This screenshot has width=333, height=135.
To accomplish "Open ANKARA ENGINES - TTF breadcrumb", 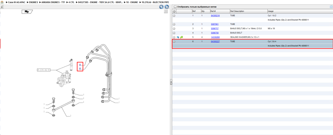I will pyautogui.click(x=53, y=2).
